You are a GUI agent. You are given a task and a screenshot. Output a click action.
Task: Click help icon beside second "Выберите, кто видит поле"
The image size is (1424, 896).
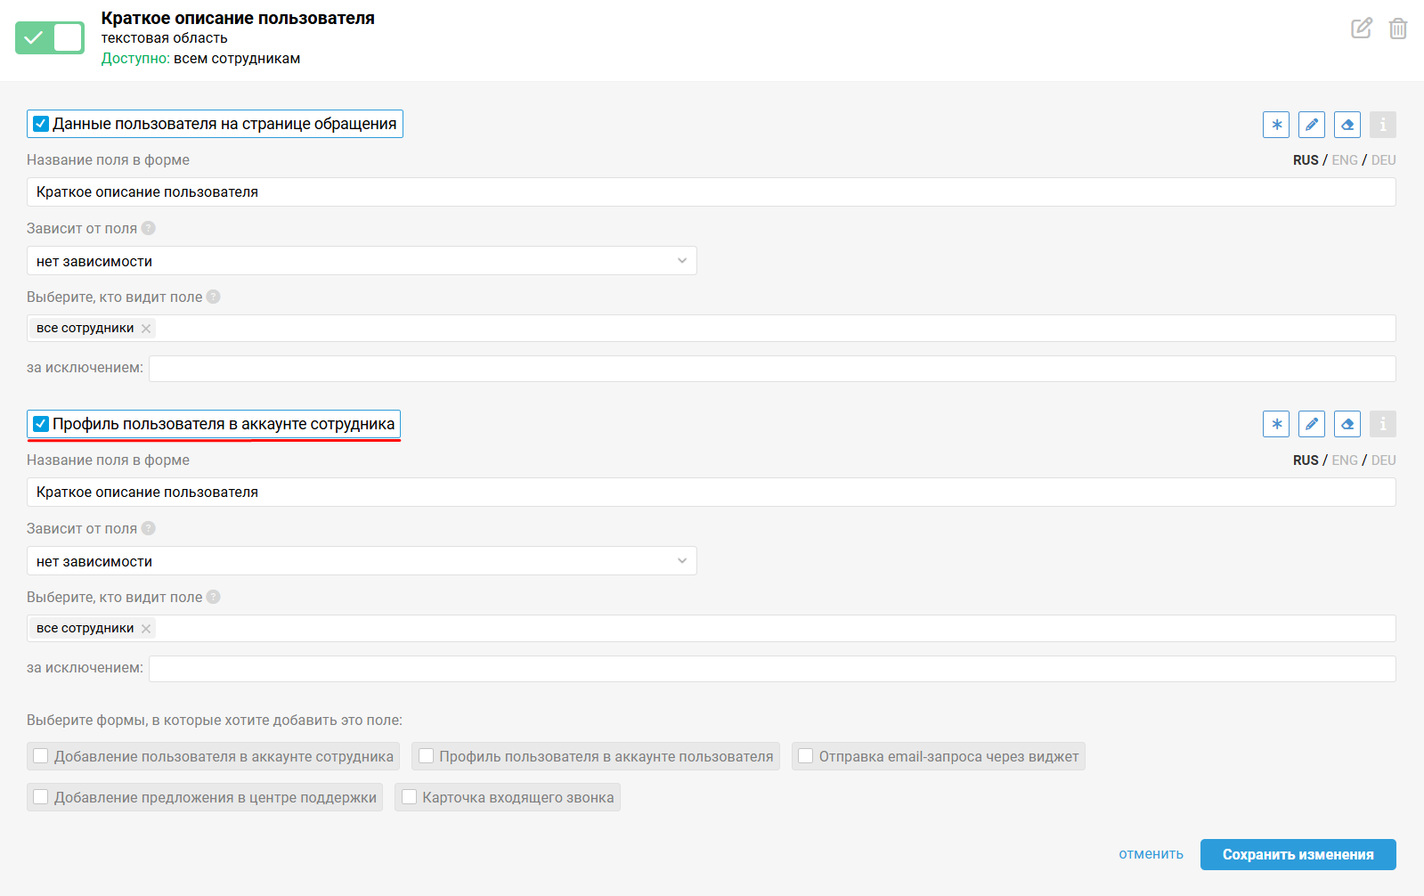(214, 597)
